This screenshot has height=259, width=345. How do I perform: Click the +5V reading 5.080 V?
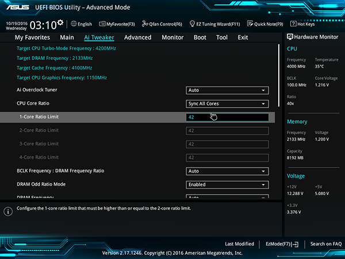tap(322, 193)
